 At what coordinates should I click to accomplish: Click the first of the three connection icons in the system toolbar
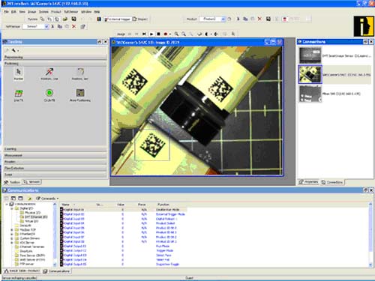click(x=42, y=19)
